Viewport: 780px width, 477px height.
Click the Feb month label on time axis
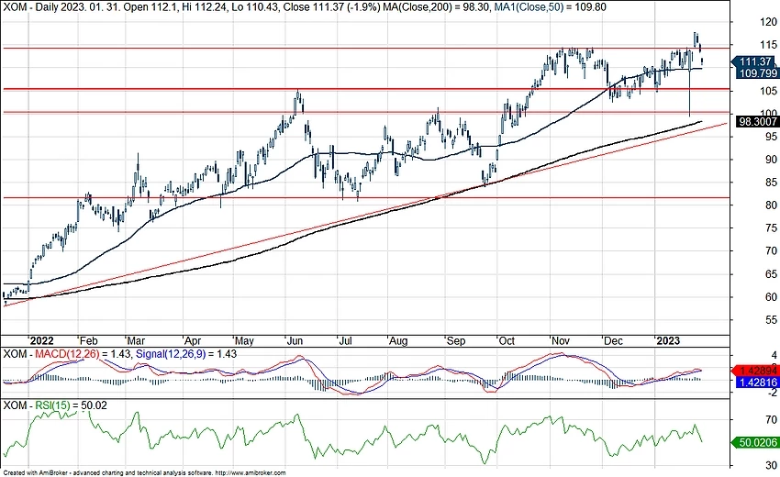pos(89,340)
